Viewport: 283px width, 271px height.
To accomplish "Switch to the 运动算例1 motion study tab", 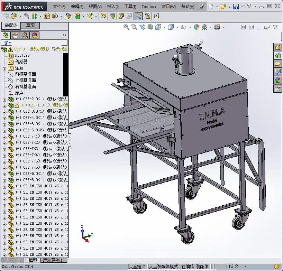I will (53, 260).
